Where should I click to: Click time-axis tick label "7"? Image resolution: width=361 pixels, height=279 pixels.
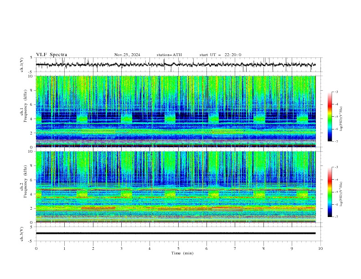point(235,248)
